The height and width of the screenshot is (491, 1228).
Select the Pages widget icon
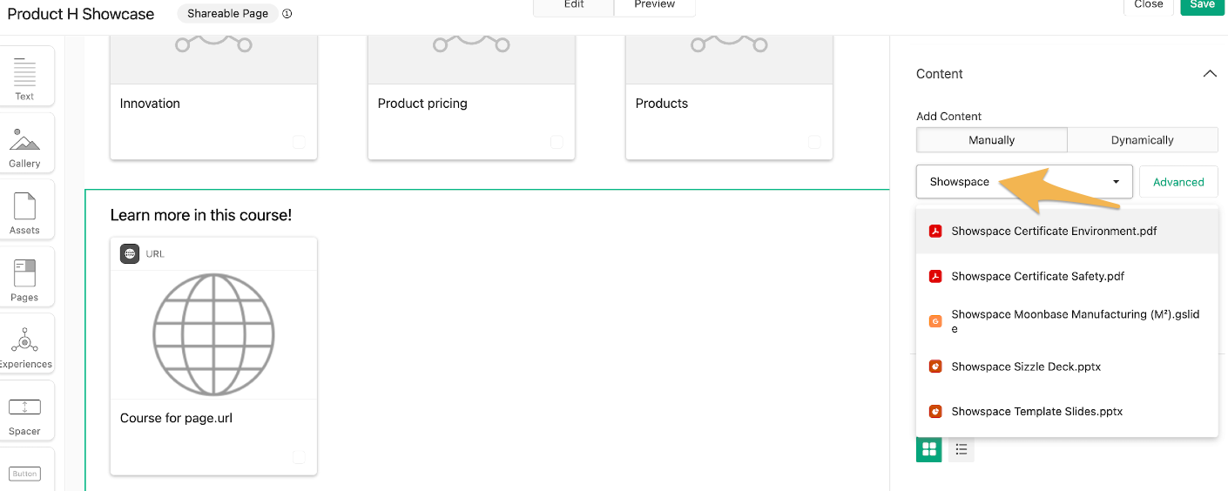click(24, 277)
